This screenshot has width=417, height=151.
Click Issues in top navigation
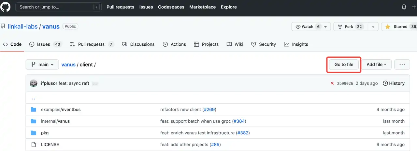coord(146,7)
